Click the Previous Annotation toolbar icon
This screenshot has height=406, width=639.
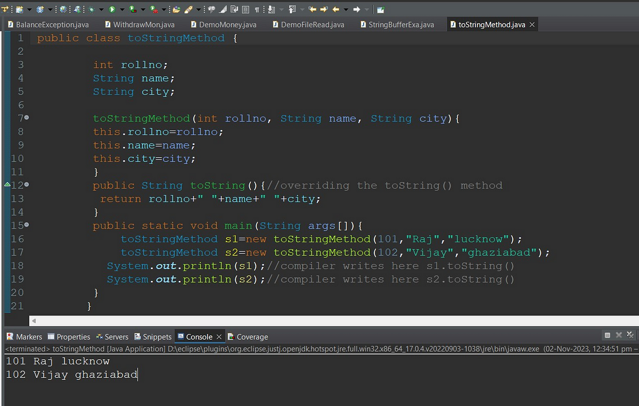pos(292,10)
